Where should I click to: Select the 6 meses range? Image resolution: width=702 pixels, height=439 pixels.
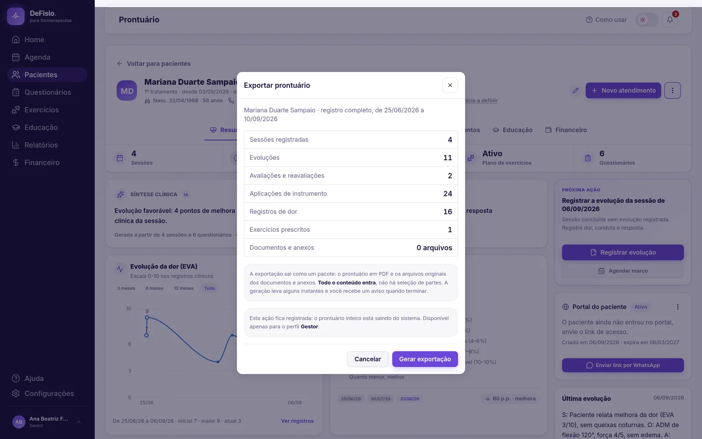pos(154,288)
